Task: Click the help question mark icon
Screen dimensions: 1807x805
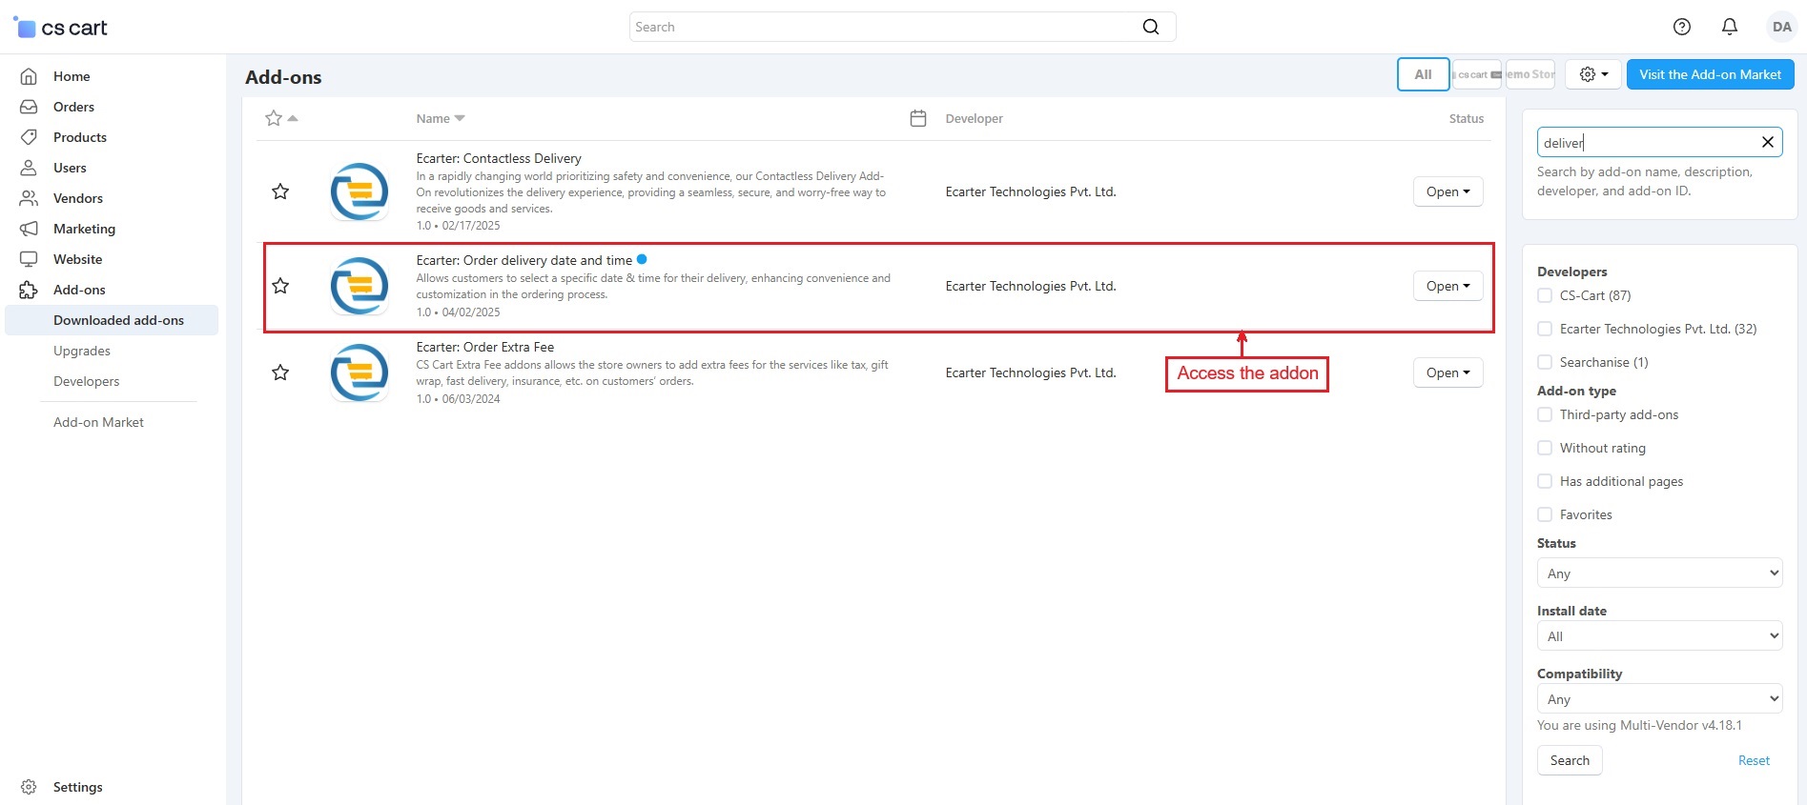Action: [x=1682, y=27]
